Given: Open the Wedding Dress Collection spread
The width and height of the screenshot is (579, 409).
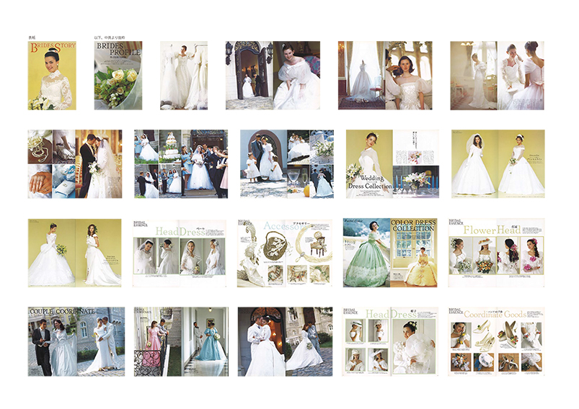Looking at the screenshot, I should [392, 164].
